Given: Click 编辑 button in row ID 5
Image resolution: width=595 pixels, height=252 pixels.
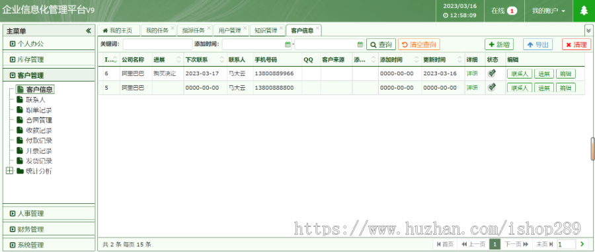Looking at the screenshot, I should click(x=566, y=87).
